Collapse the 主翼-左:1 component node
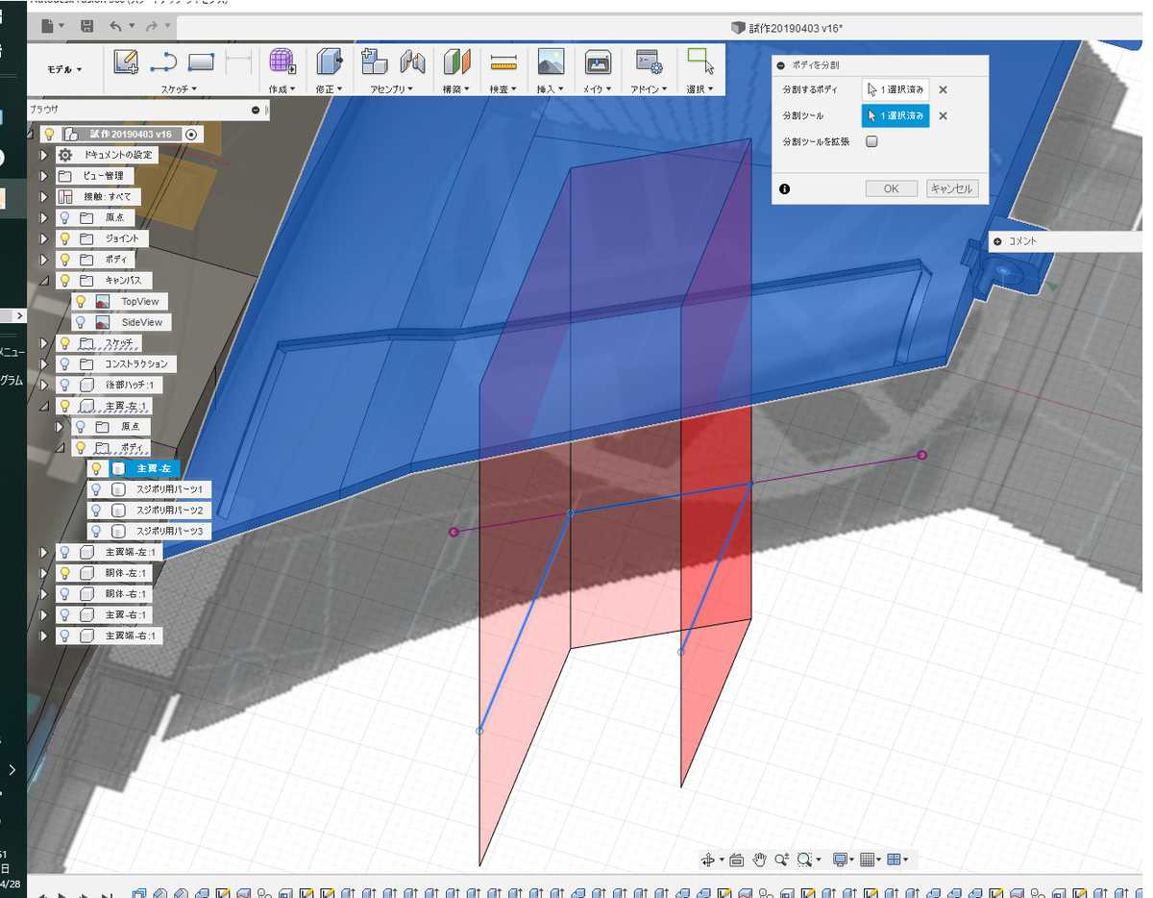This screenshot has height=898, width=1153. [43, 407]
